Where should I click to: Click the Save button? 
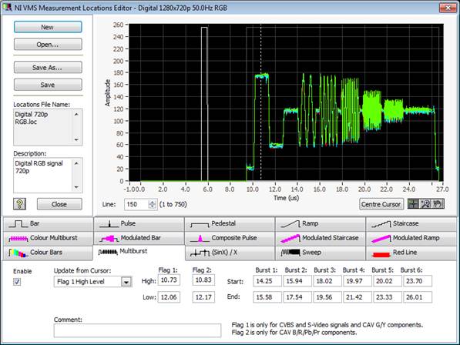click(48, 85)
